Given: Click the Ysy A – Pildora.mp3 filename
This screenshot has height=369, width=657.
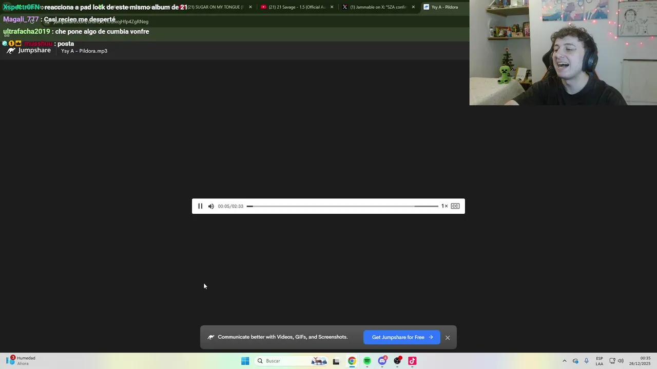Looking at the screenshot, I should (84, 51).
